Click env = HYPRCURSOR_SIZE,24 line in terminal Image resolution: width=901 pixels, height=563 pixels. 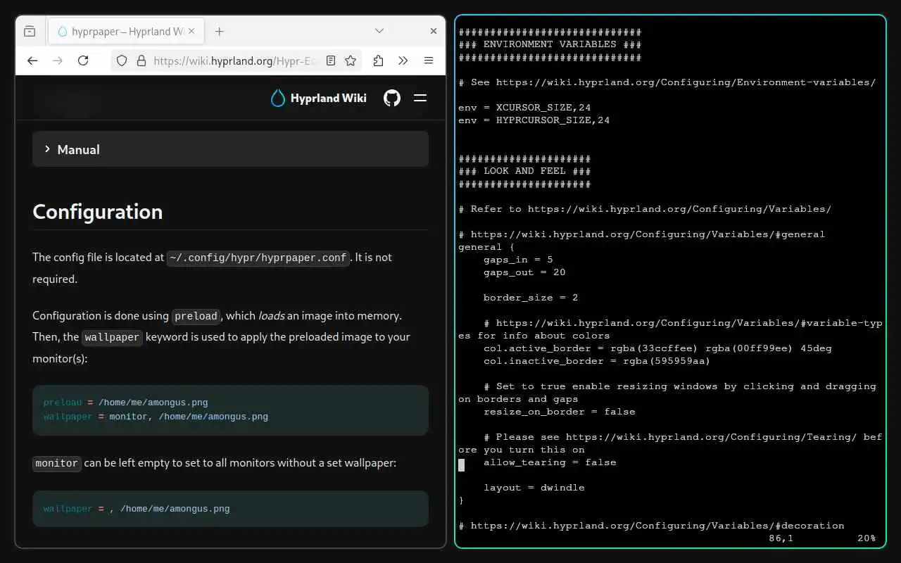[x=534, y=120]
